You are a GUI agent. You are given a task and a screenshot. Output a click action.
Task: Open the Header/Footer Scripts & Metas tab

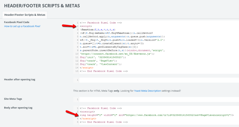(25, 15)
